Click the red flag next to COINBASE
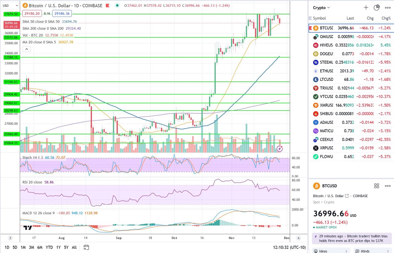 [107, 6]
